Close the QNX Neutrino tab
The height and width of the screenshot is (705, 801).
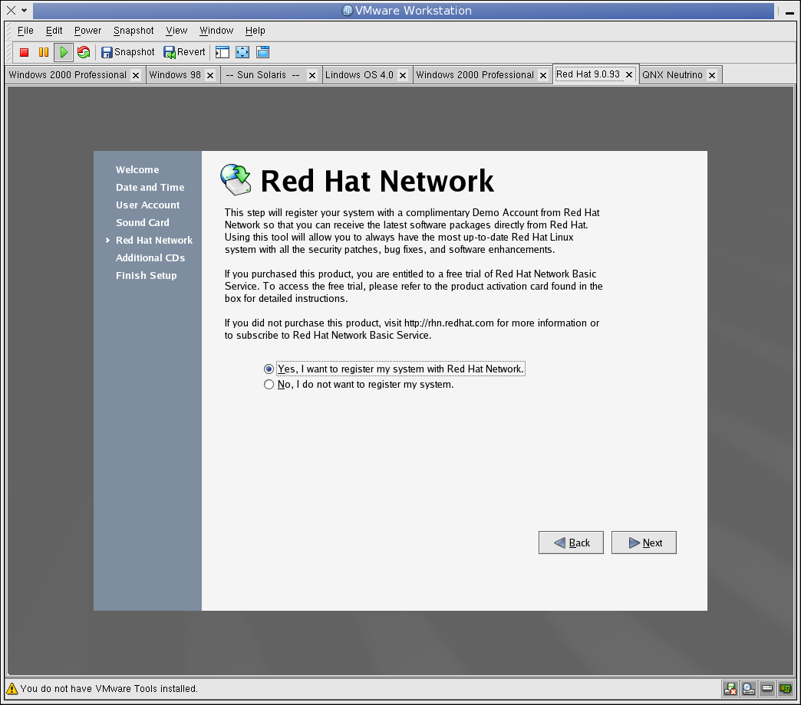tap(712, 76)
